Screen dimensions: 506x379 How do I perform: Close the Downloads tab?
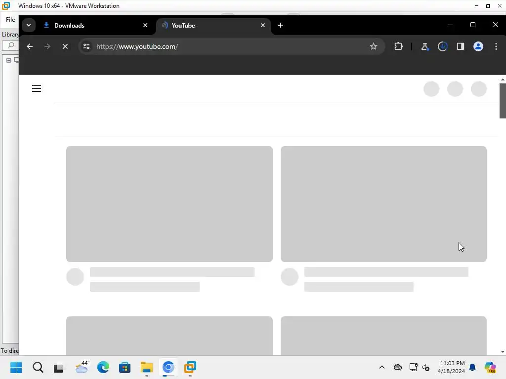coord(145,25)
